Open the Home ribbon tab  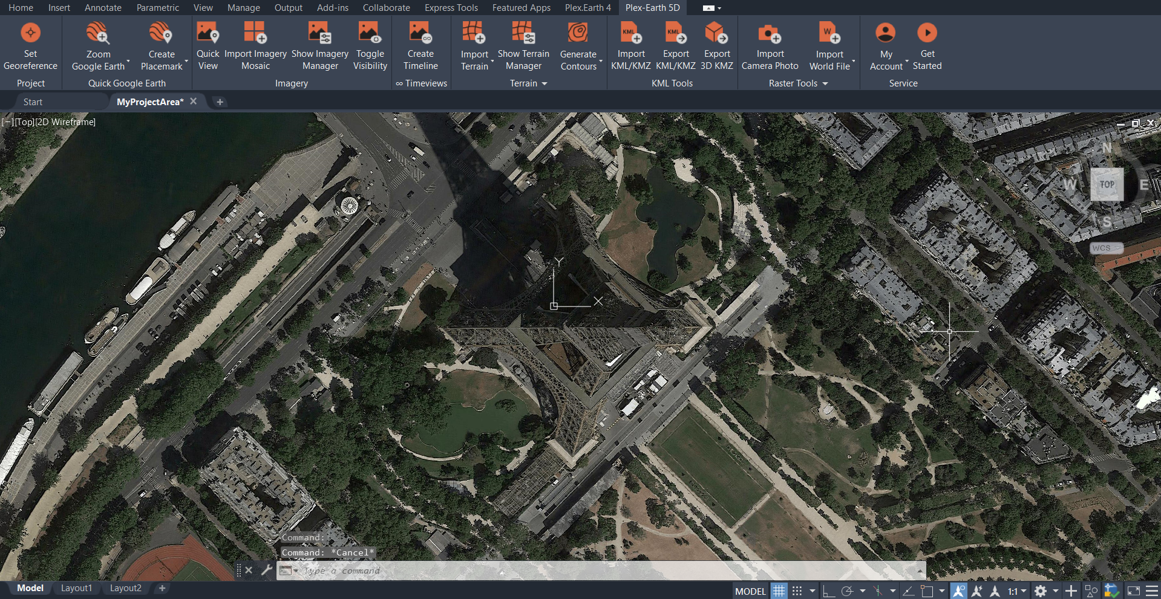21,8
